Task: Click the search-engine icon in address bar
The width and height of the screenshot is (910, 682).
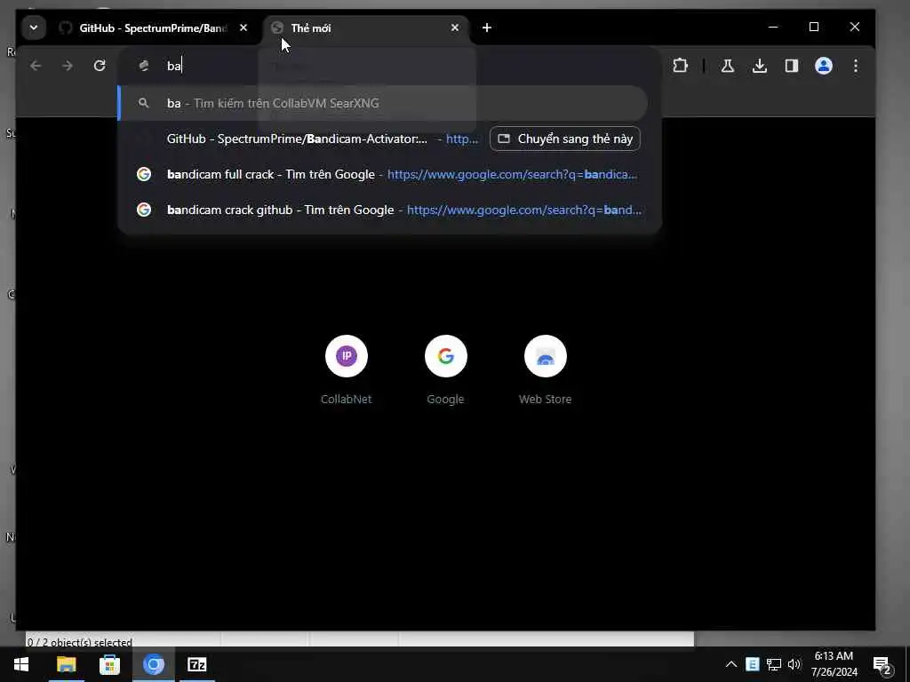Action: point(144,66)
